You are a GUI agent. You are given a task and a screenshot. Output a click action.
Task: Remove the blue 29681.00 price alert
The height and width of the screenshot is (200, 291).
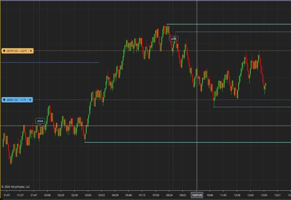(x=30, y=100)
